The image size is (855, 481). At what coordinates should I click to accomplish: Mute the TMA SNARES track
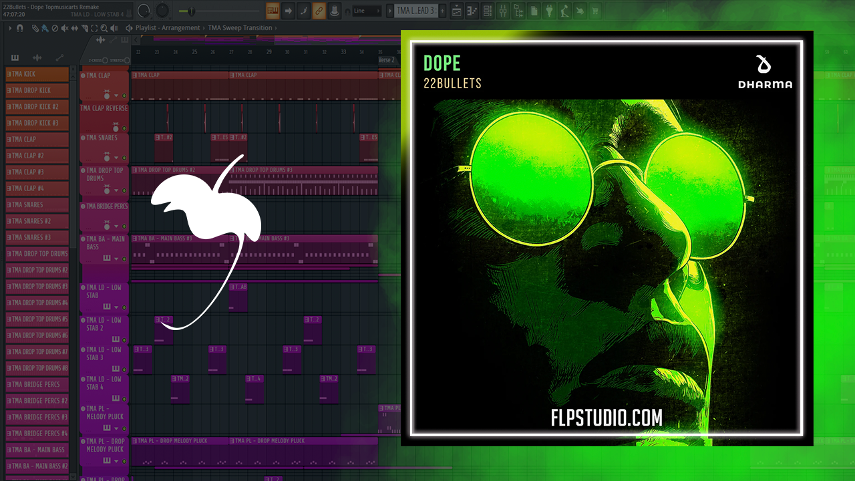coord(124,158)
